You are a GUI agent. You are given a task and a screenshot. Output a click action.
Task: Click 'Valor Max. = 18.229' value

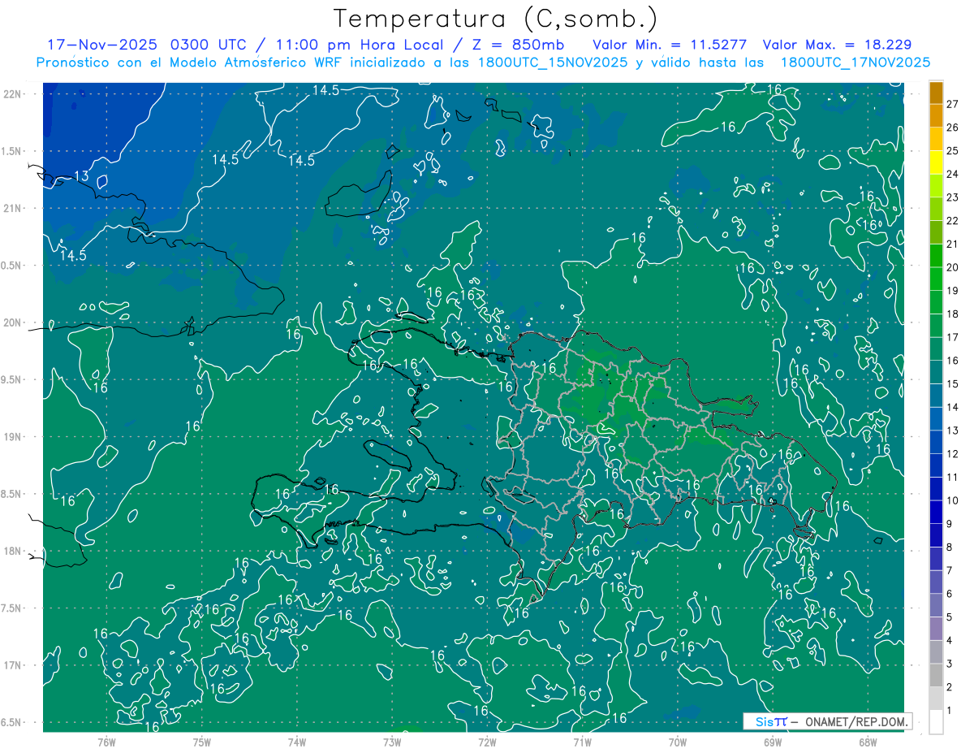pyautogui.click(x=837, y=45)
